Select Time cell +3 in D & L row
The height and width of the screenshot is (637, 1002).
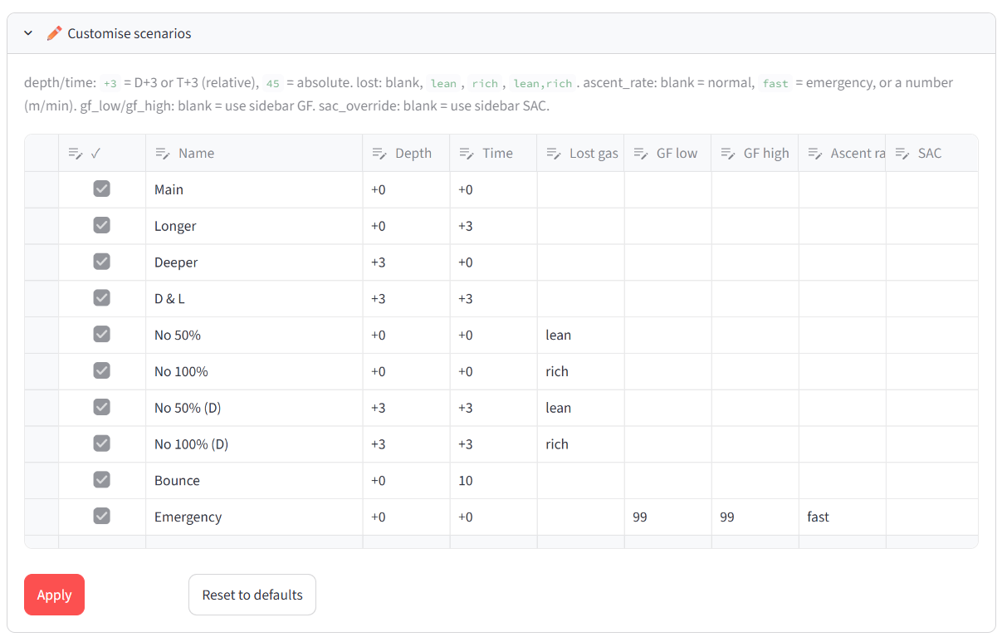pos(493,298)
